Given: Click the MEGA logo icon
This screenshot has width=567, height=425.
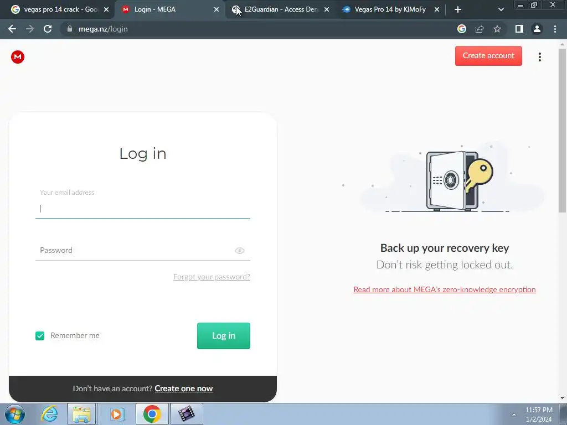Looking at the screenshot, I should point(17,57).
